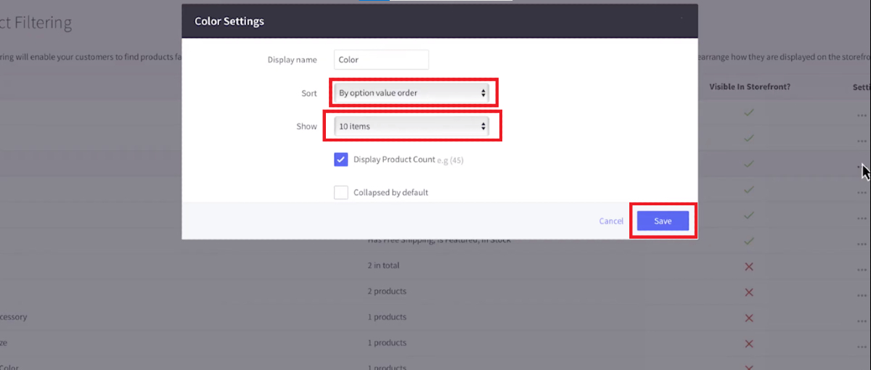Click the Display Product Count label text
Image resolution: width=871 pixels, height=370 pixels.
click(394, 160)
